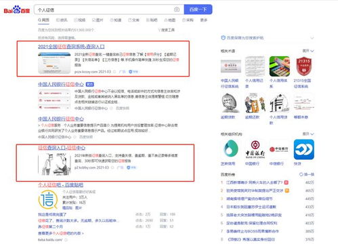The height and width of the screenshot is (244, 338).
Task: Open the Baidu logo homepage link
Action: pyautogui.click(x=16, y=10)
